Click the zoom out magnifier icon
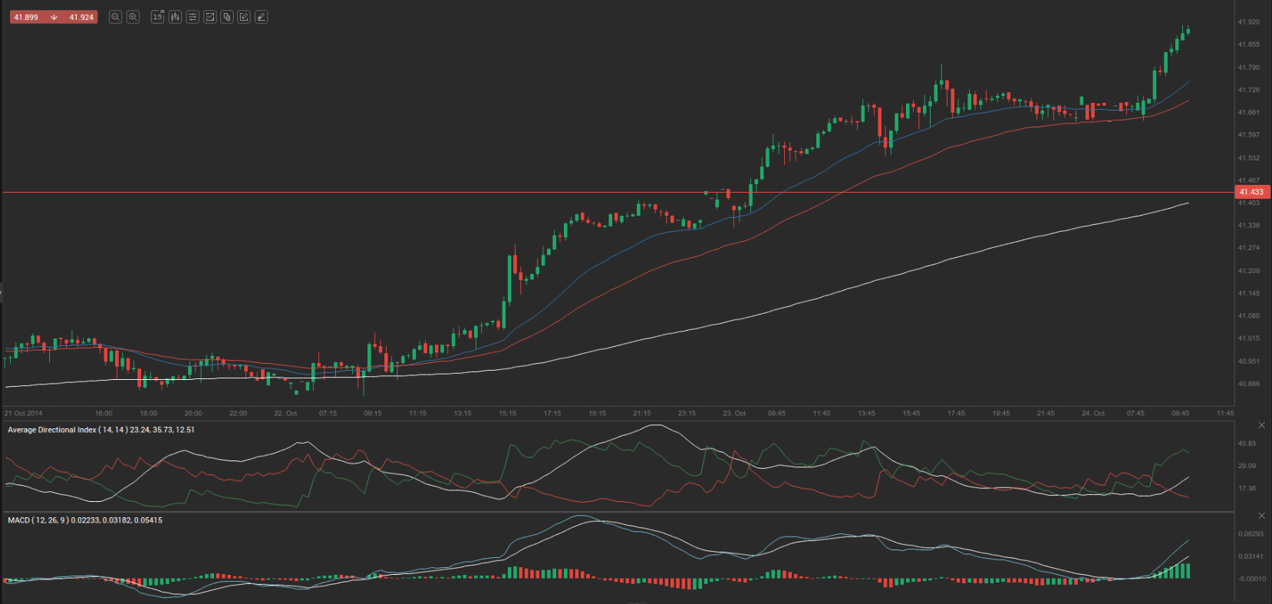The width and height of the screenshot is (1272, 604). tap(115, 17)
